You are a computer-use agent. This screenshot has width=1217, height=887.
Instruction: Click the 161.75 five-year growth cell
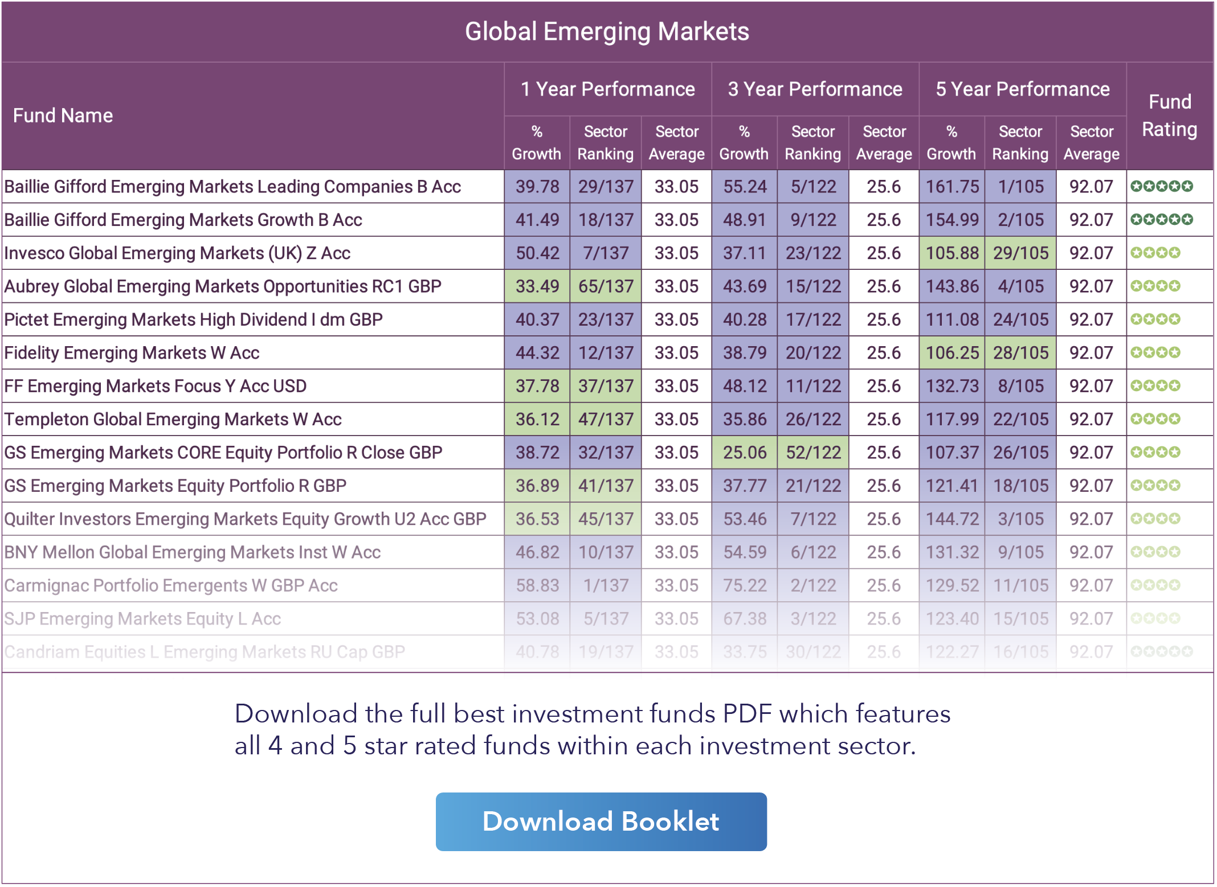[x=951, y=187]
